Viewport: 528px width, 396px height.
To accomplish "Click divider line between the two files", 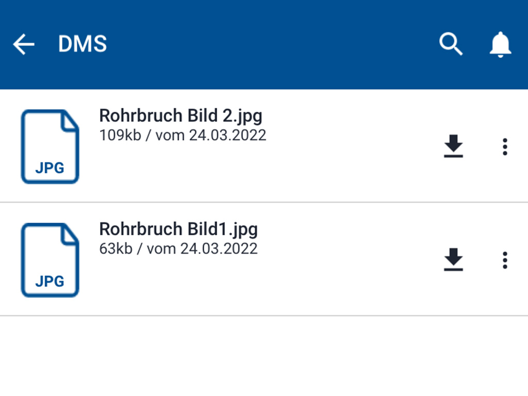I will 264,202.
